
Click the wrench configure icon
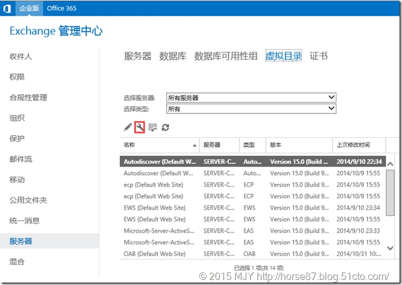tap(140, 127)
